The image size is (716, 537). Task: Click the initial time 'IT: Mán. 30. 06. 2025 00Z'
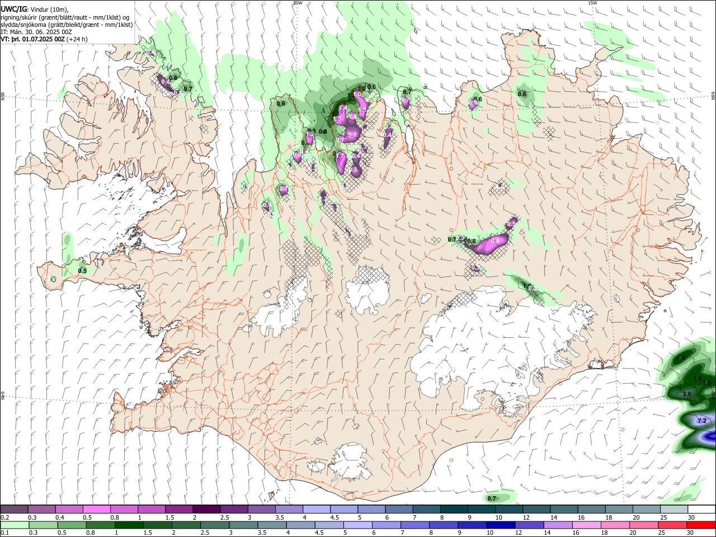click(36, 32)
